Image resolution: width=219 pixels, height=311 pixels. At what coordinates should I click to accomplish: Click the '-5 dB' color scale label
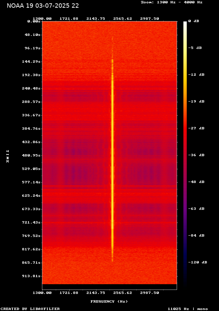coord(195,48)
